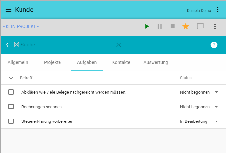Go back using the left chevron
This screenshot has width=226, height=153.
[7, 45]
